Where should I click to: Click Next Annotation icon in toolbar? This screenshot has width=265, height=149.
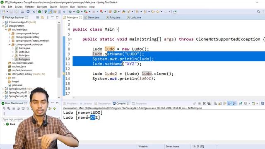(137, 12)
